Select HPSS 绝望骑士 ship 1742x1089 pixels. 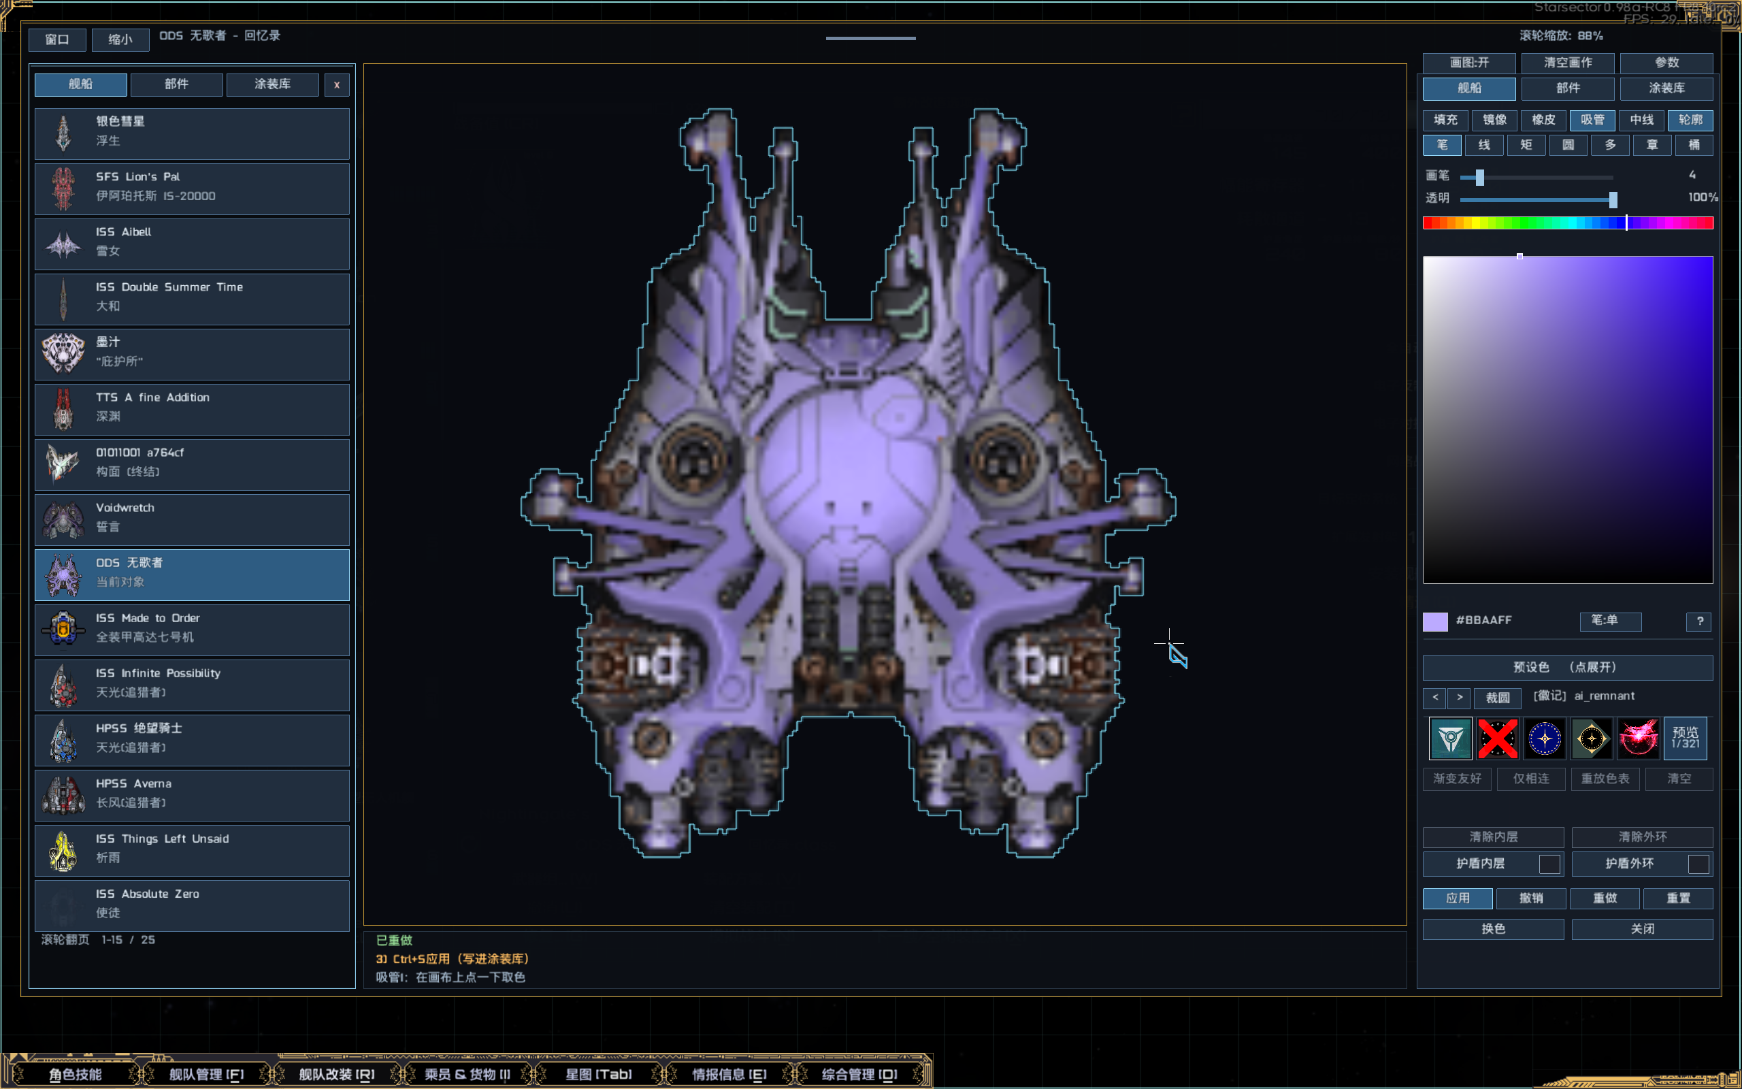(x=192, y=741)
